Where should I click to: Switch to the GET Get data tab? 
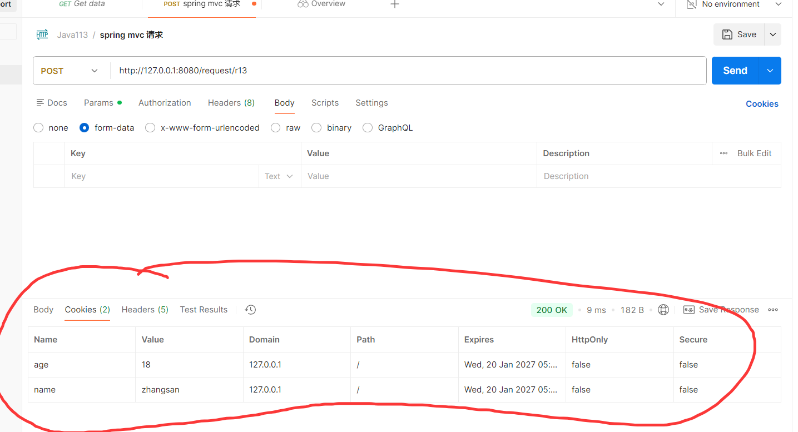(82, 4)
